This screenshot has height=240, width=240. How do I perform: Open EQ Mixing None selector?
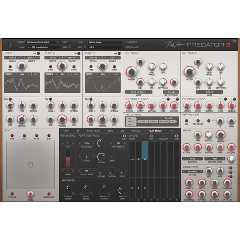click(192, 159)
